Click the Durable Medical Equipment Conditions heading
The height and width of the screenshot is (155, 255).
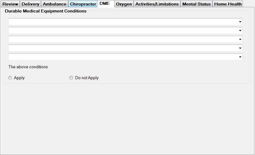pos(46,11)
